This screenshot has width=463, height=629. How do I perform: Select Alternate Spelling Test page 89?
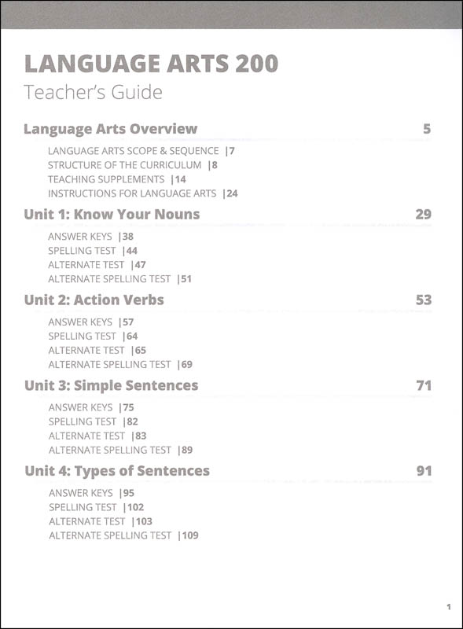pyautogui.click(x=120, y=450)
